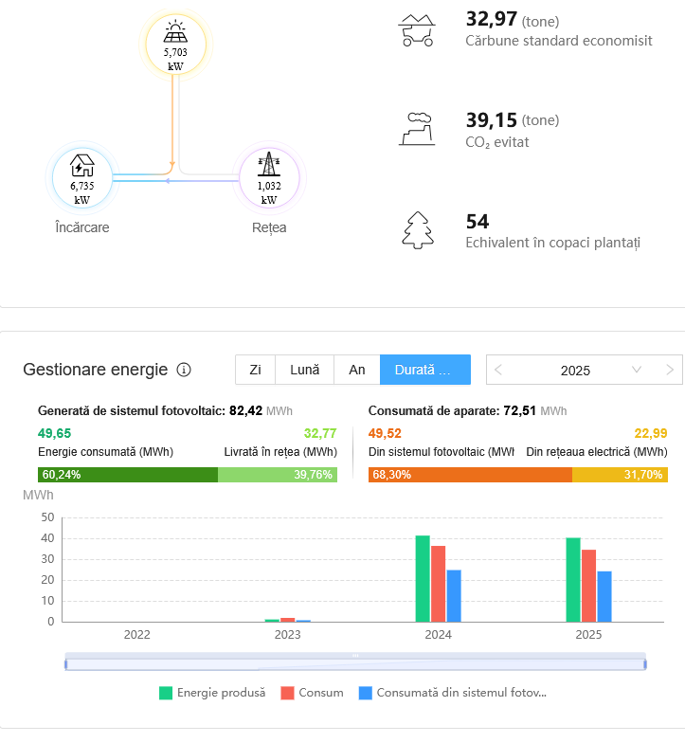
Task: Switch to the Lună tab
Action: pos(304,370)
